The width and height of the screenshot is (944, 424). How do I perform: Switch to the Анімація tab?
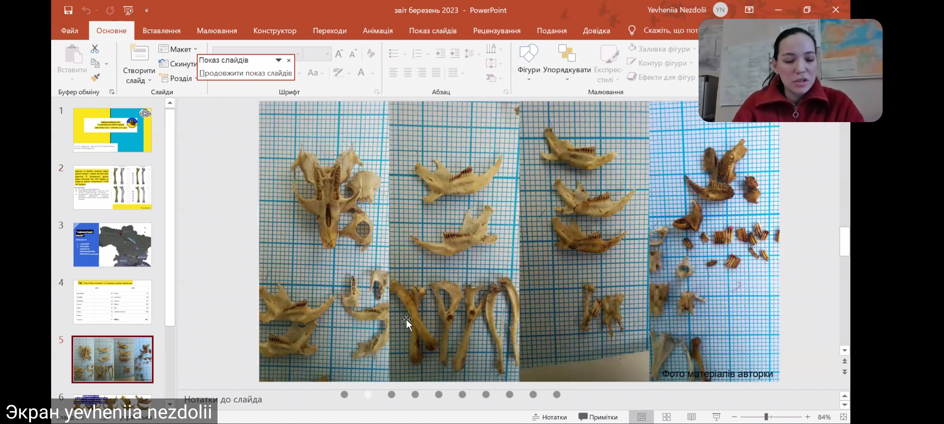378,31
